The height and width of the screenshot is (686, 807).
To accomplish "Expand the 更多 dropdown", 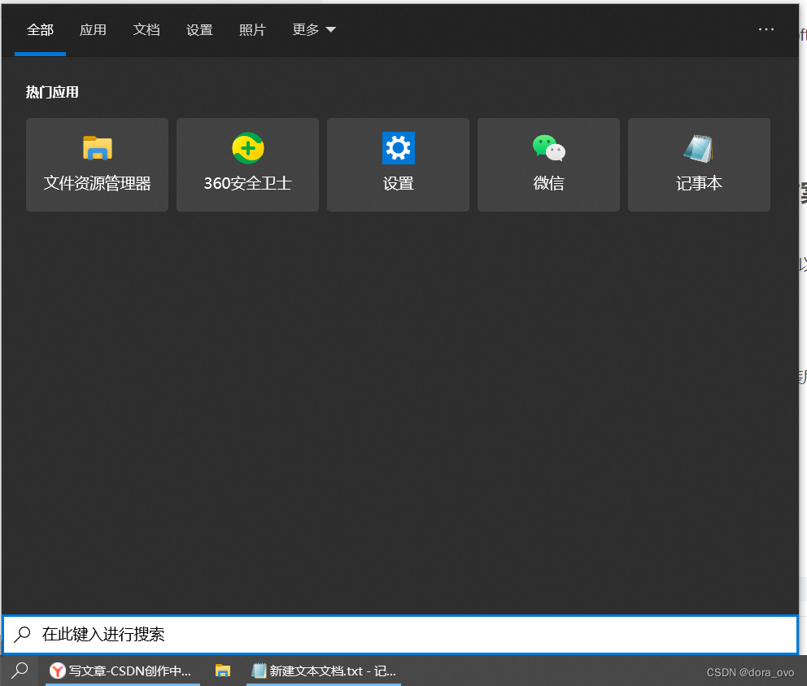I will pos(314,30).
